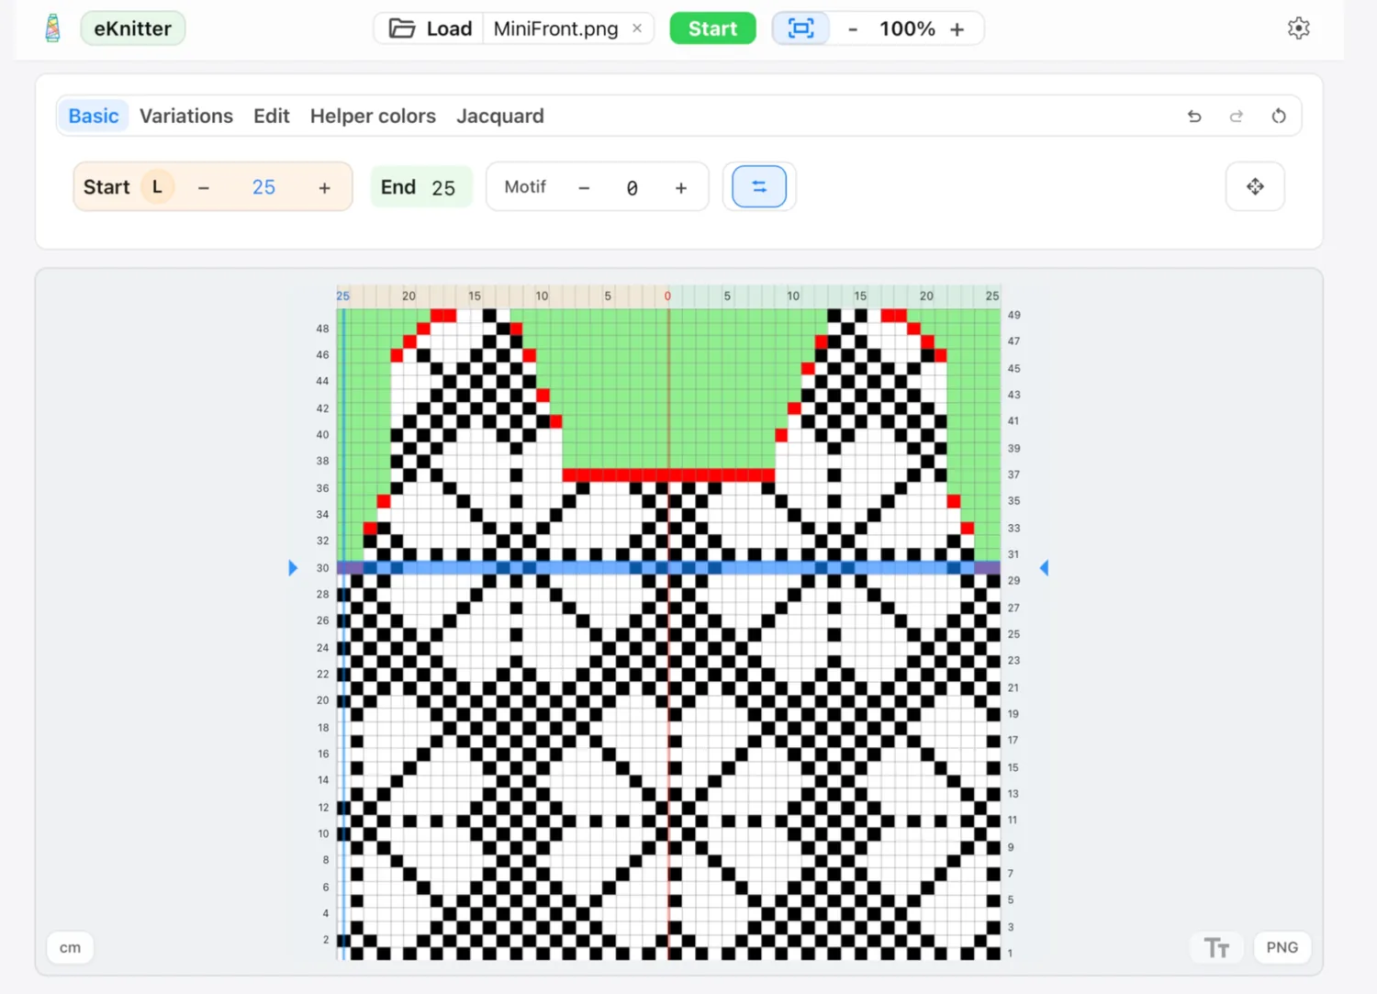The width and height of the screenshot is (1377, 994).
Task: Export pattern with the PNG button
Action: pos(1282,948)
